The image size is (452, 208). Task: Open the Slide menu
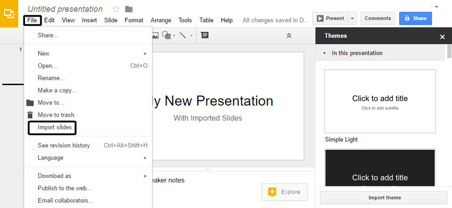point(111,21)
